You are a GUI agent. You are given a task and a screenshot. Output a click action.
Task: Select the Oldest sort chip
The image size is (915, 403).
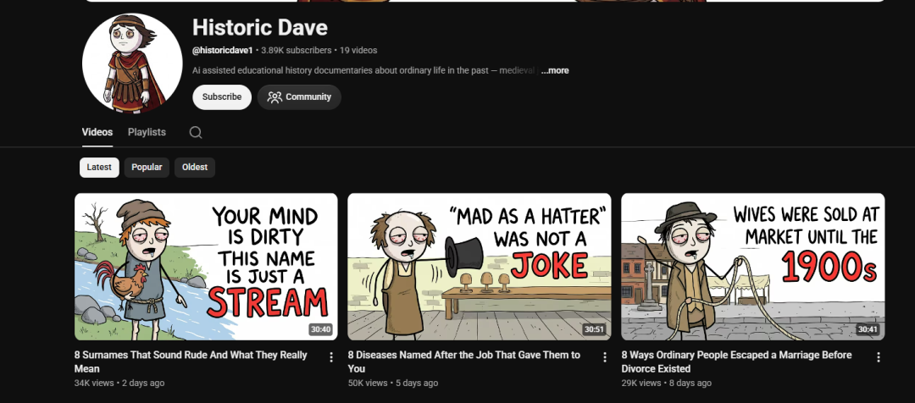[195, 168]
